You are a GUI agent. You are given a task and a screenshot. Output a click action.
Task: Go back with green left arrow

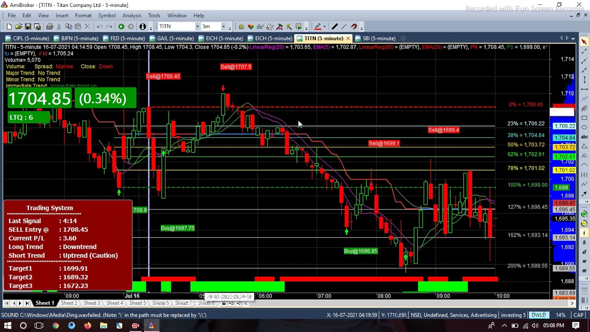(x=121, y=27)
